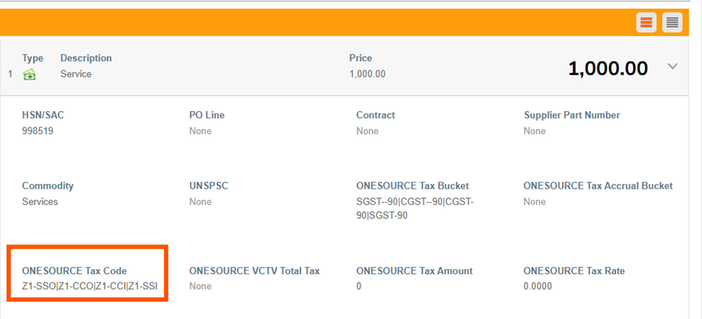
Task: Click the green service type icon
Action: pyautogui.click(x=29, y=75)
